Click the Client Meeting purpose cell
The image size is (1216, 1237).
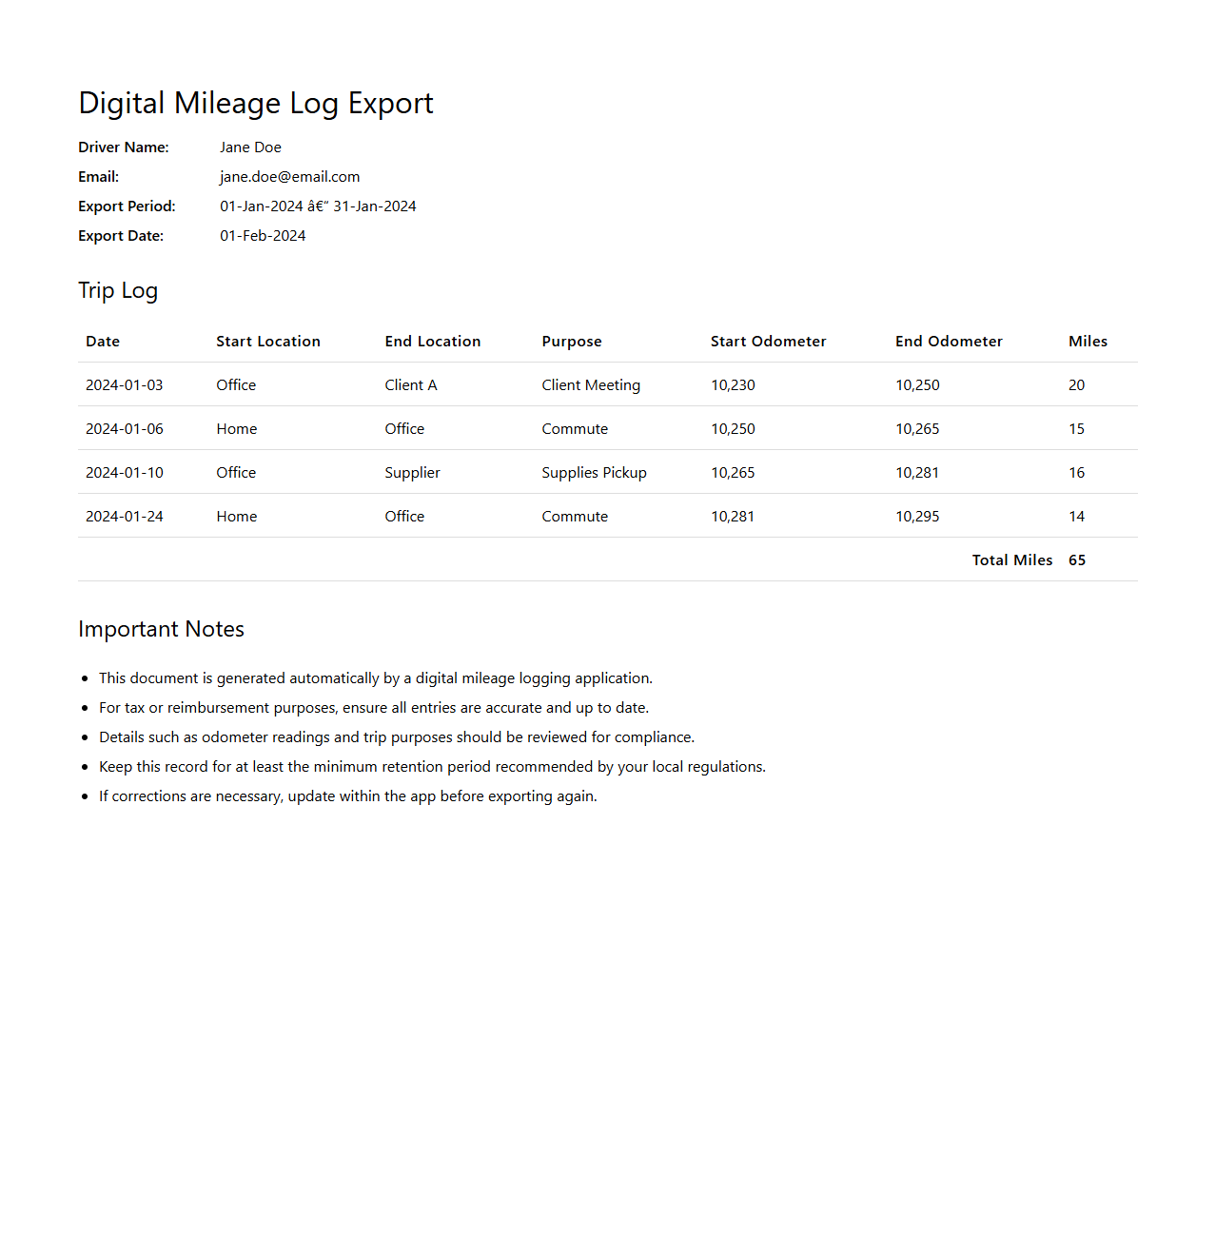[x=590, y=385]
